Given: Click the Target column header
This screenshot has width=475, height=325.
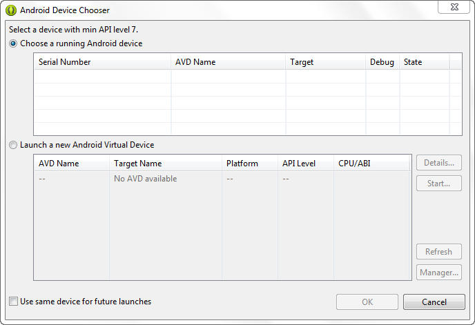Looking at the screenshot, I should point(326,62).
